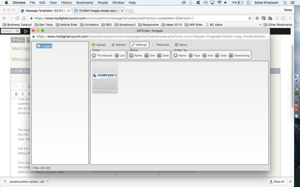Screen dimensions: 300x187
Task: Open the main Chrome address bar
Action: pos(141,18)
